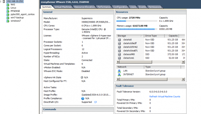201x114 pixels.
Task: Click the datahdd 931.25 GB capacity cell
Action: tap(173, 40)
